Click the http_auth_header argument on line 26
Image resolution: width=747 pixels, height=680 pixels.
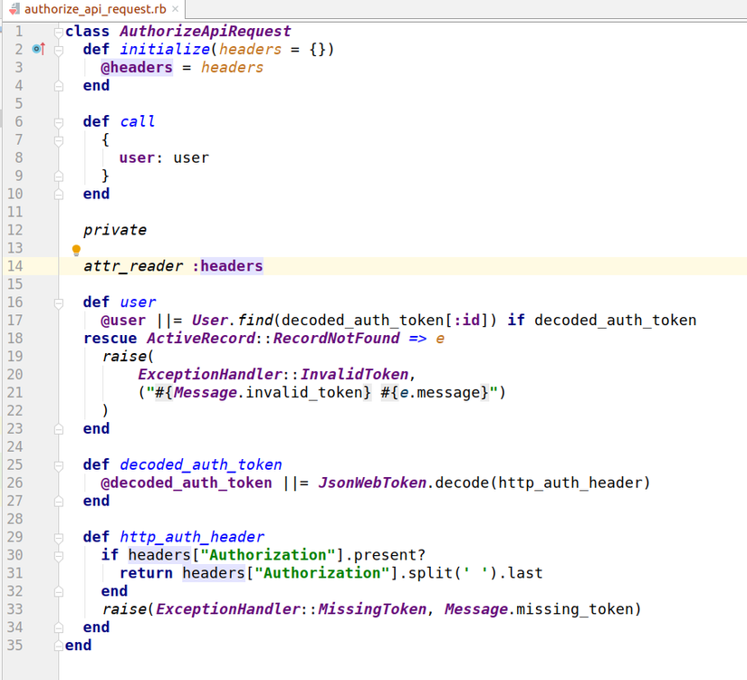570,483
